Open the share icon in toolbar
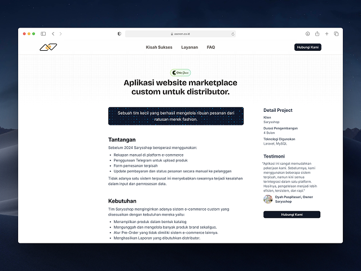This screenshot has height=271, width=361. [317, 34]
